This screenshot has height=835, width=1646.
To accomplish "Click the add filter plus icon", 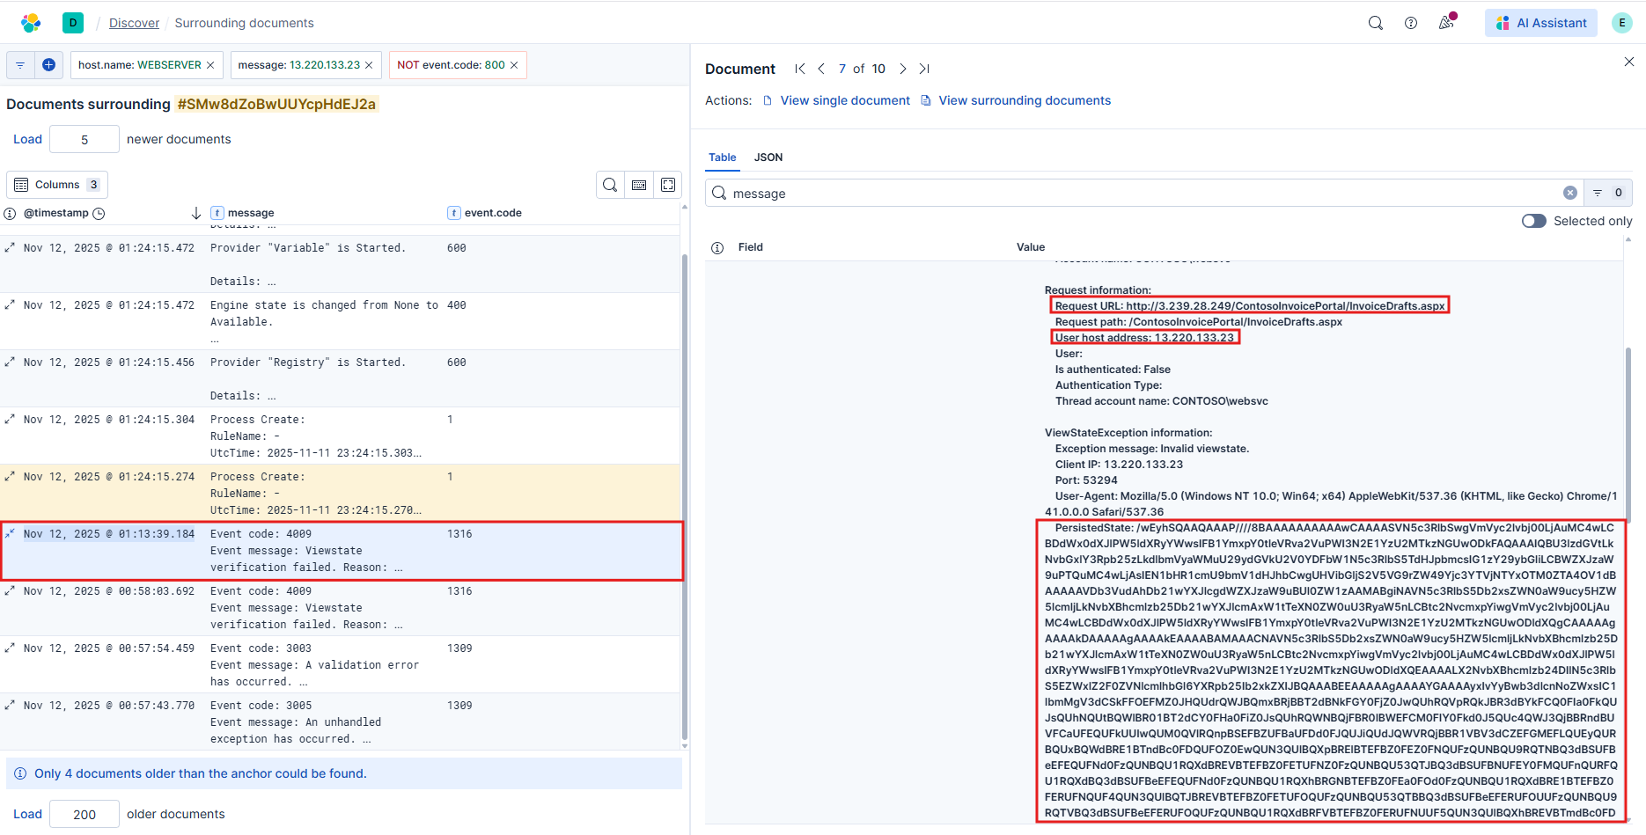I will (49, 65).
